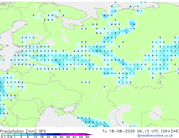Viewport: 179px width, 138px height.
Task: Select the 5–10 mm legend color swatch
Action: click(31, 134)
